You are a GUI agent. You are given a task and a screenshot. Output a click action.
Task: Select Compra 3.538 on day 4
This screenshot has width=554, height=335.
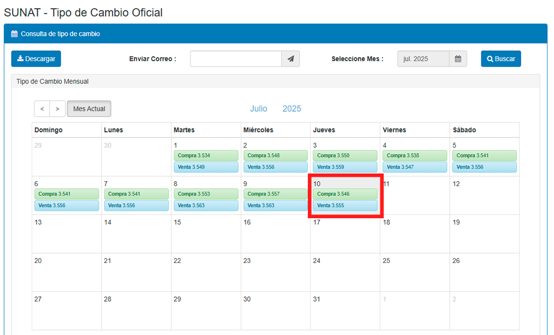(415, 155)
